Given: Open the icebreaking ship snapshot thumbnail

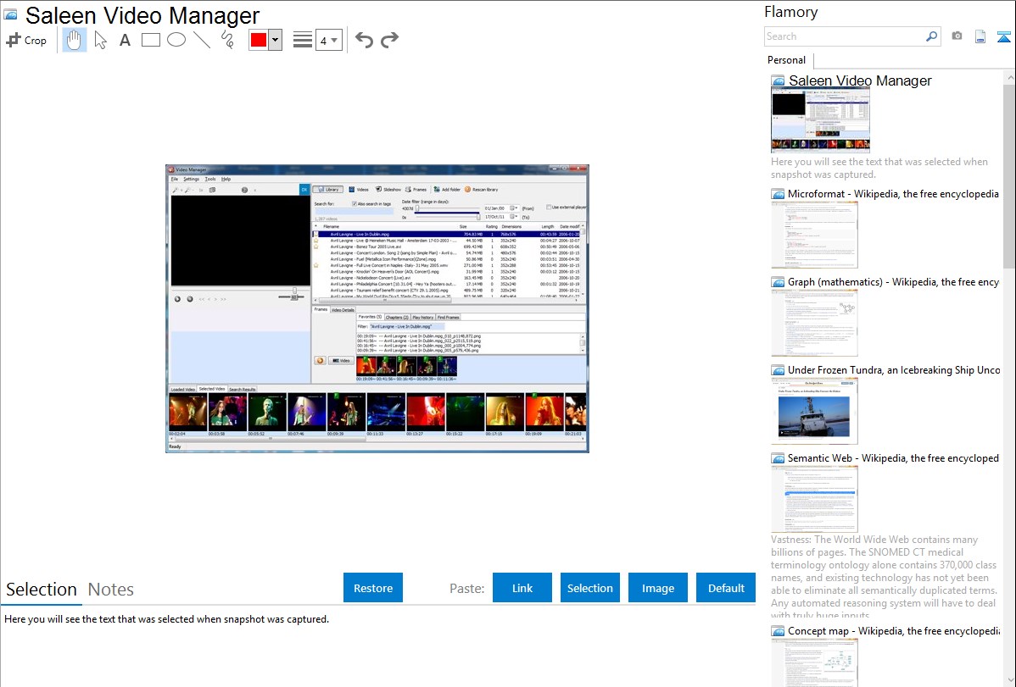Looking at the screenshot, I should tap(814, 411).
